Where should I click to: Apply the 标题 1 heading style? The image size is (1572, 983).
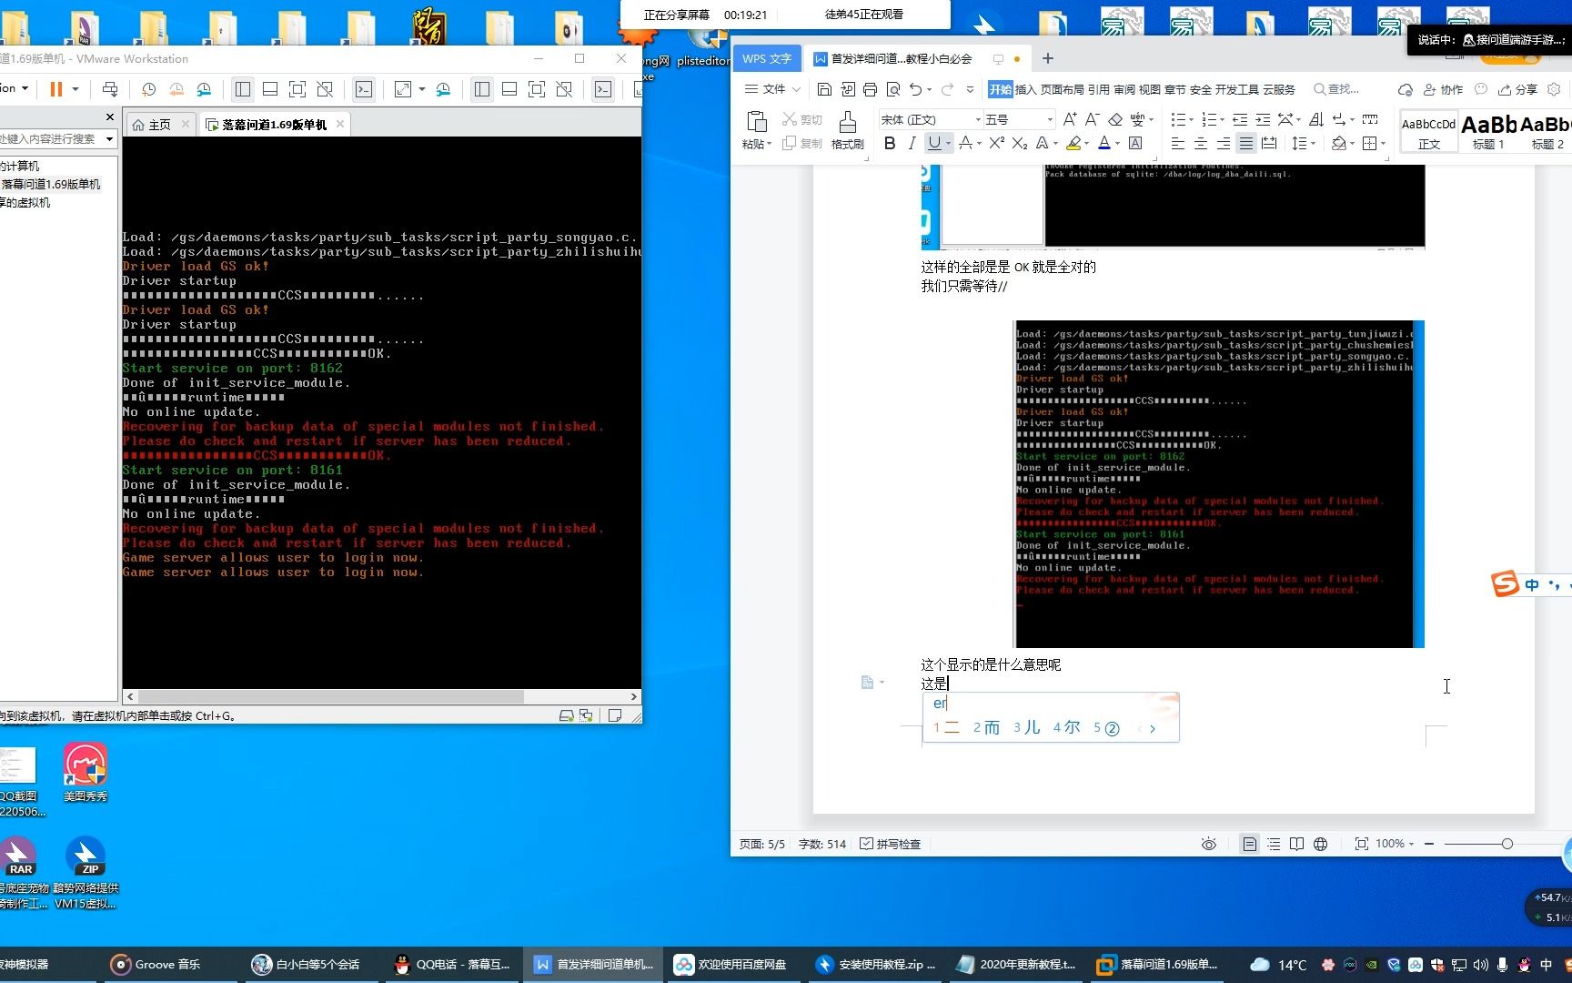click(x=1489, y=130)
